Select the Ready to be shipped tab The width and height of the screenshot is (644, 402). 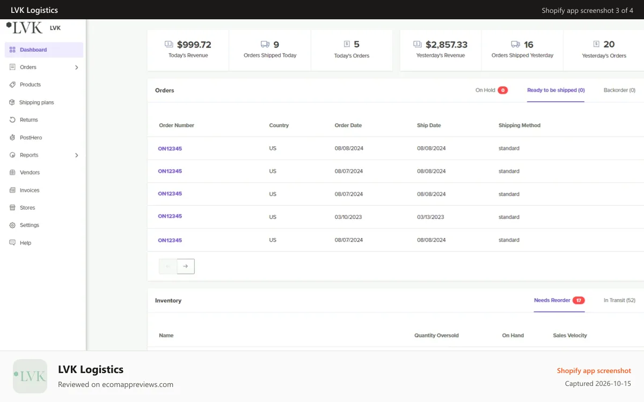pyautogui.click(x=556, y=90)
